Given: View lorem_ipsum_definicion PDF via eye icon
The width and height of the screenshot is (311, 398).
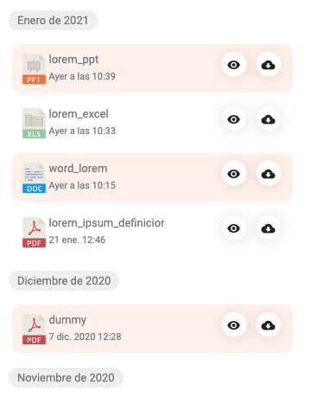Looking at the screenshot, I should pos(234,228).
